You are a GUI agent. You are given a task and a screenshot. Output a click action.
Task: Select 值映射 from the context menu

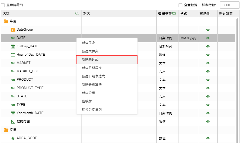[x=107, y=101]
